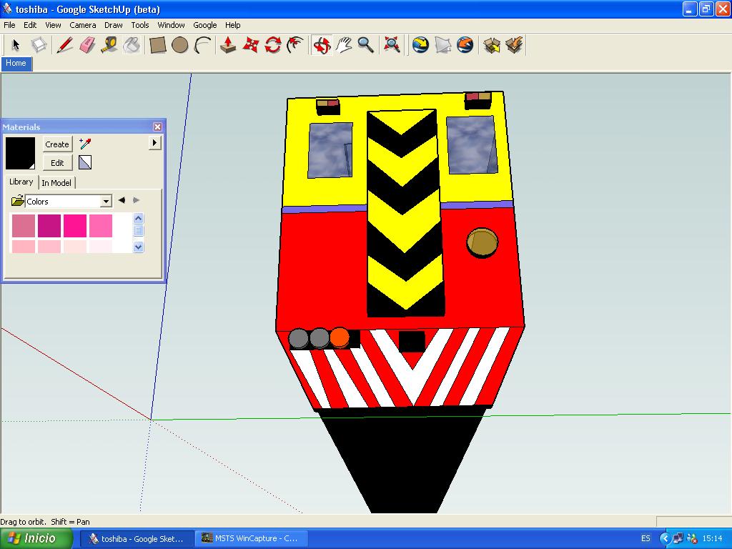732x549 pixels.
Task: Choose the deep pink color swatch
Action: [75, 225]
